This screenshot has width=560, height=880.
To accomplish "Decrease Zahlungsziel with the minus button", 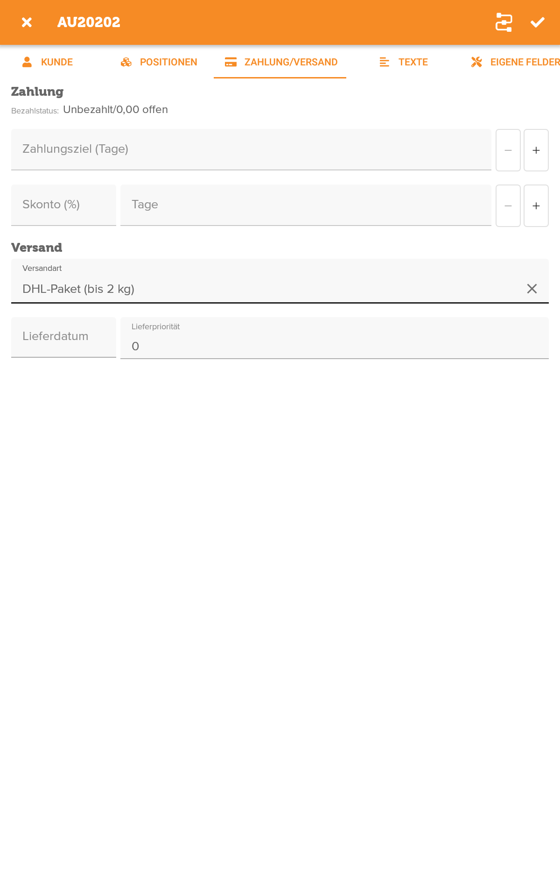I will coord(508,150).
